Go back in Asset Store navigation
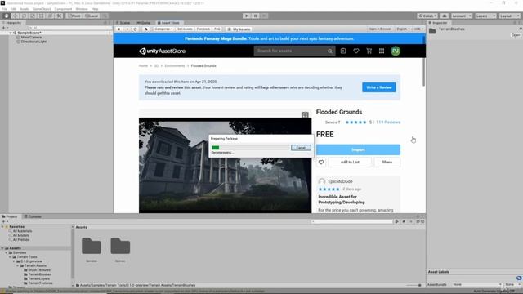 (x=119, y=29)
